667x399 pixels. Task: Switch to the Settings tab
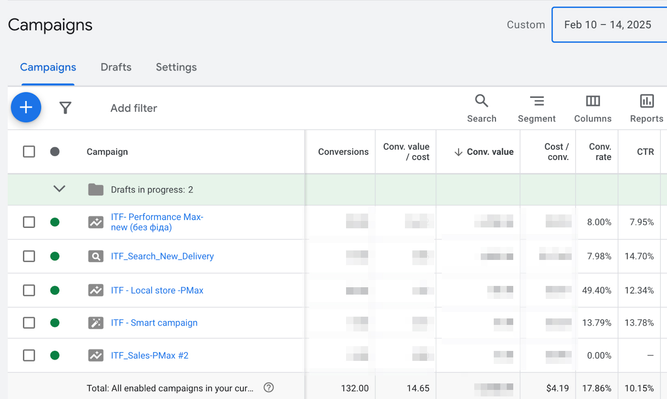(176, 67)
